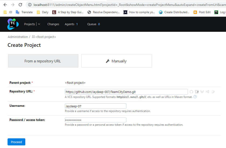This screenshot has height=148, width=226.
Task: Select GitHub repository icon
Action: click(191, 92)
